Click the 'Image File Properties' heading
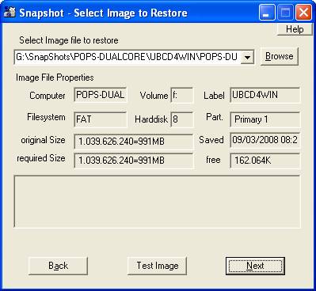The width and height of the screenshot is (316, 291). pos(55,77)
